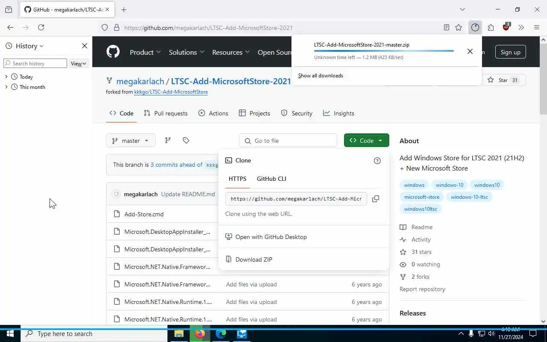Image resolution: width=547 pixels, height=342 pixels.
Task: Open new browser tab
Action: tap(124, 9)
